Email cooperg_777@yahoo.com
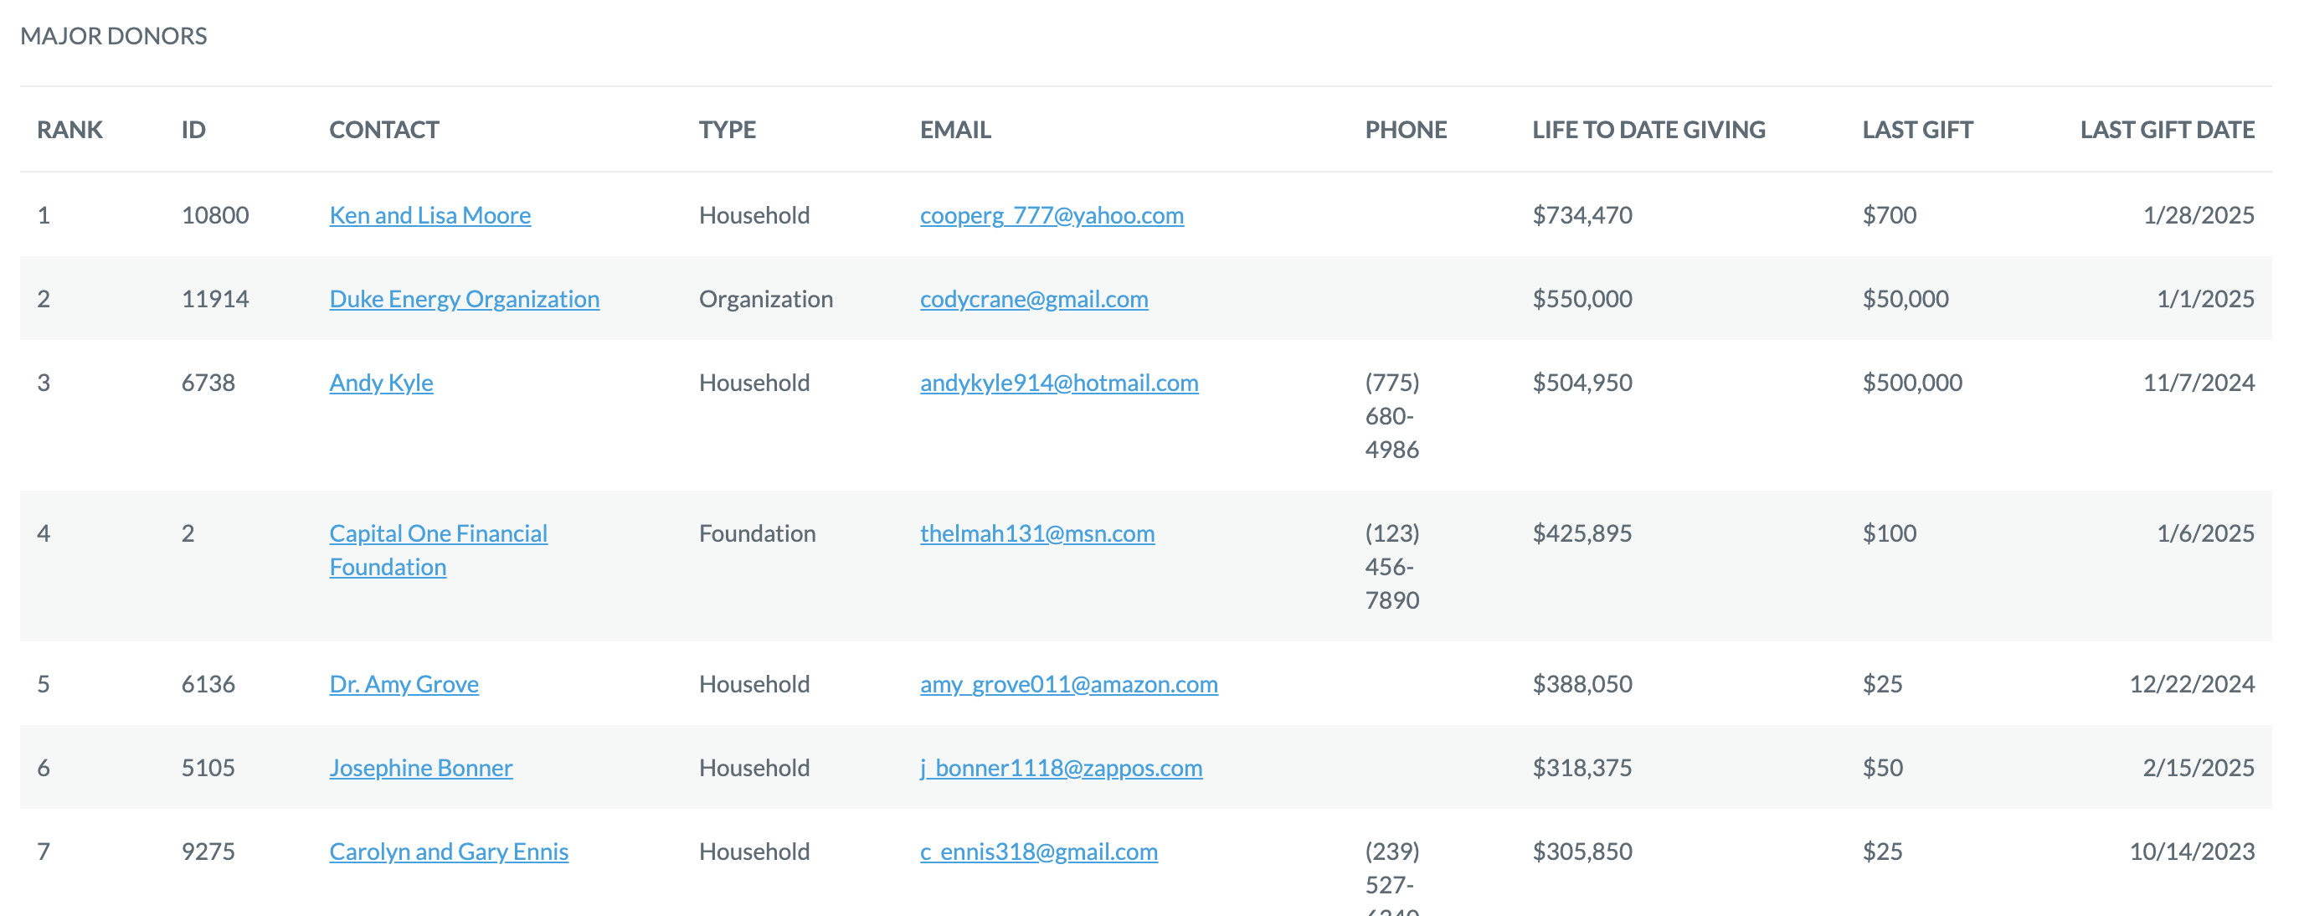The width and height of the screenshot is (2299, 916). (x=1052, y=215)
